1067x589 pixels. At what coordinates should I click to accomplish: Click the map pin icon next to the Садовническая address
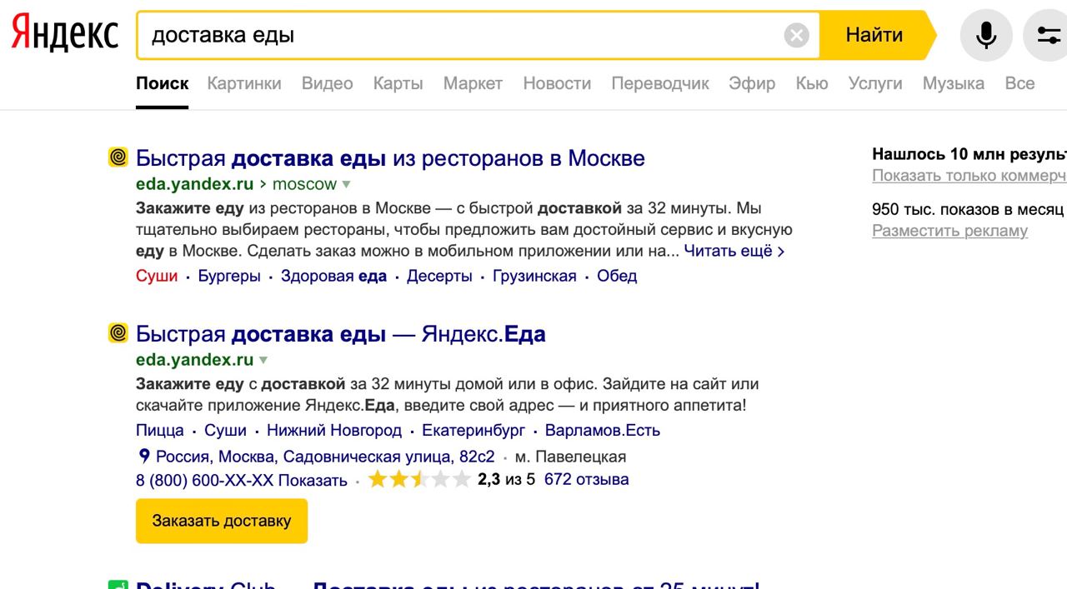144,456
